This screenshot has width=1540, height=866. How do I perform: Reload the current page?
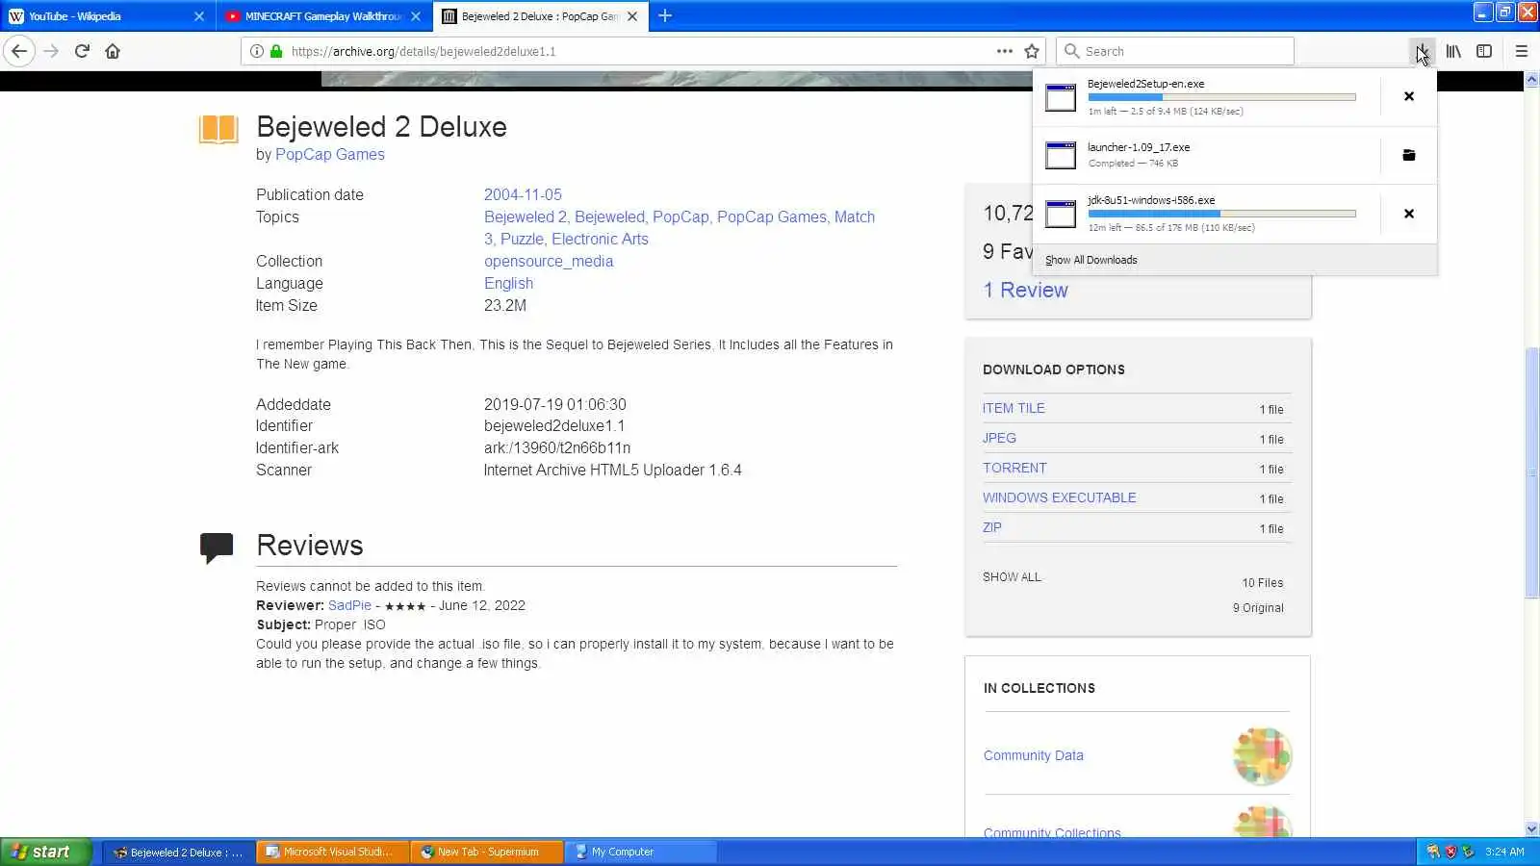[82, 51]
